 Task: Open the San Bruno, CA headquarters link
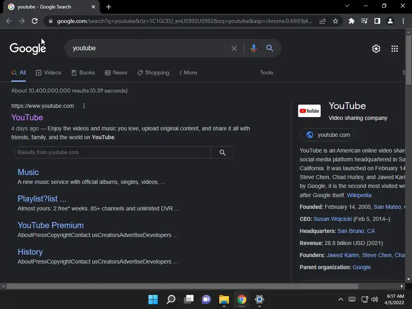356,231
